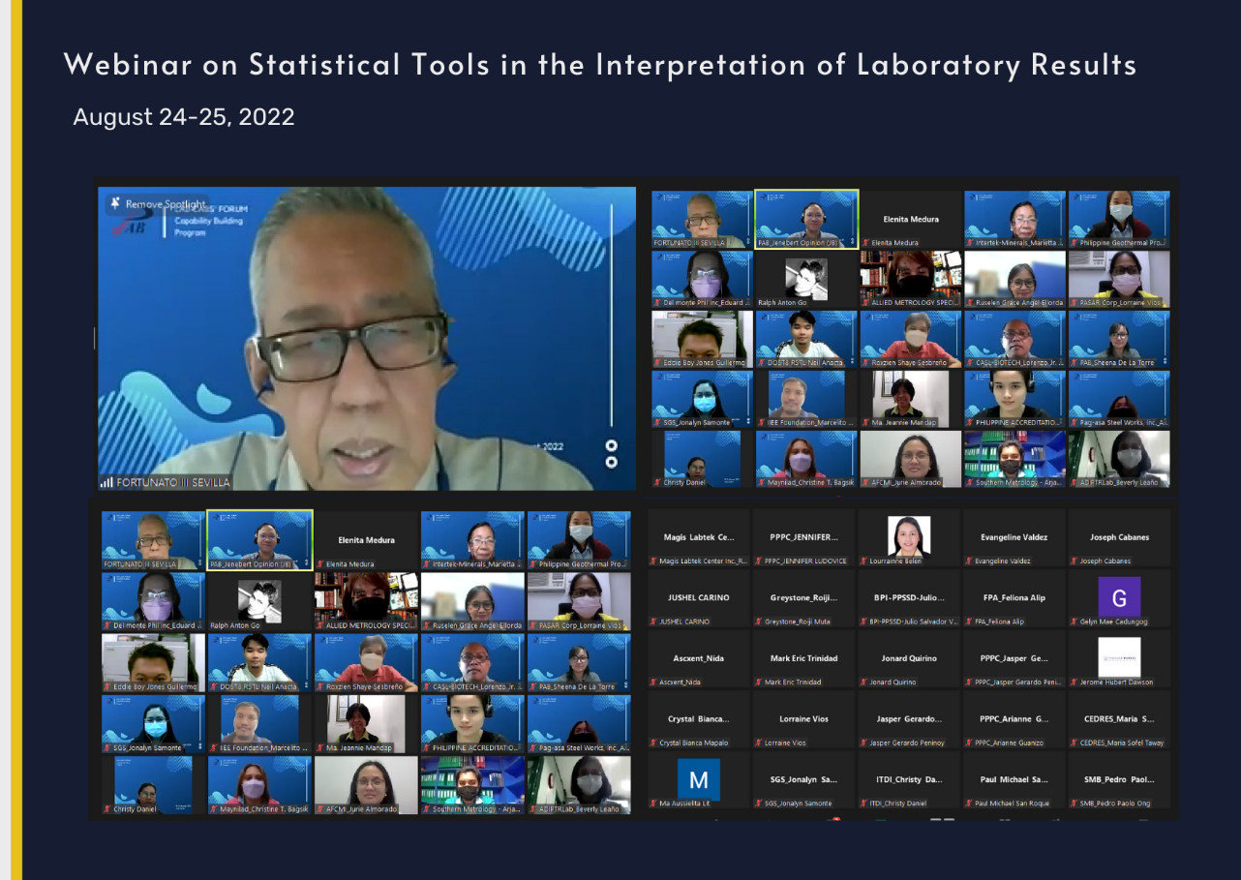Viewport: 1241px width, 880px height.
Task: Select the purple G avatar of Gelyn Mae
Action: click(x=1118, y=595)
